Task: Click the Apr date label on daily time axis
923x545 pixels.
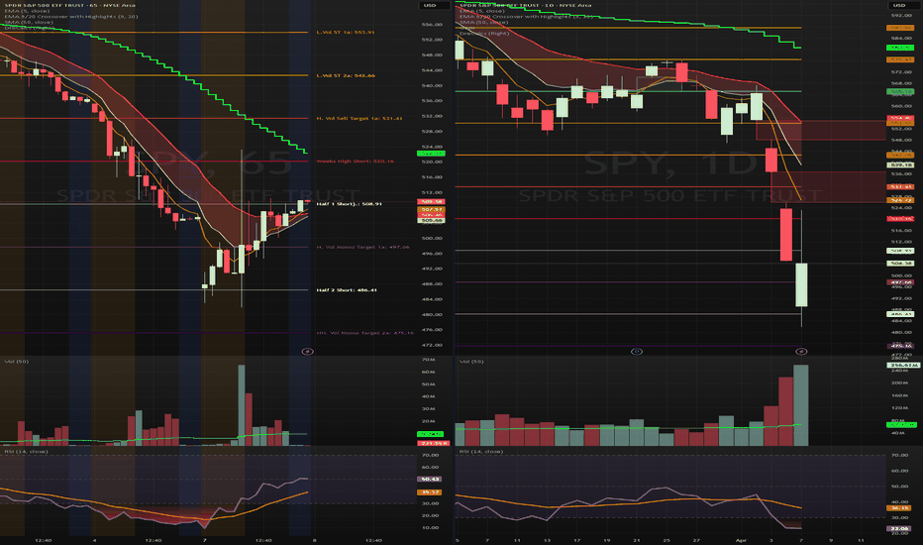Action: (741, 540)
